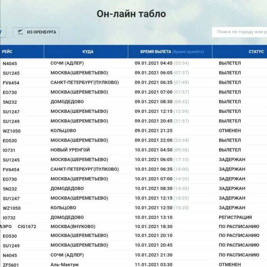Select flight SU1247 departing 10.01.2021 12:15

coord(11,199)
